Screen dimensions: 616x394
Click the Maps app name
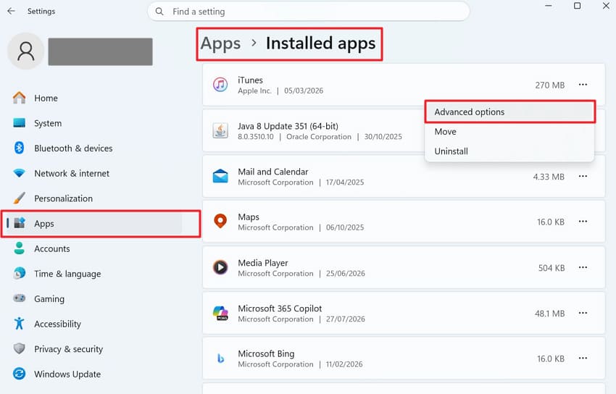point(249,217)
